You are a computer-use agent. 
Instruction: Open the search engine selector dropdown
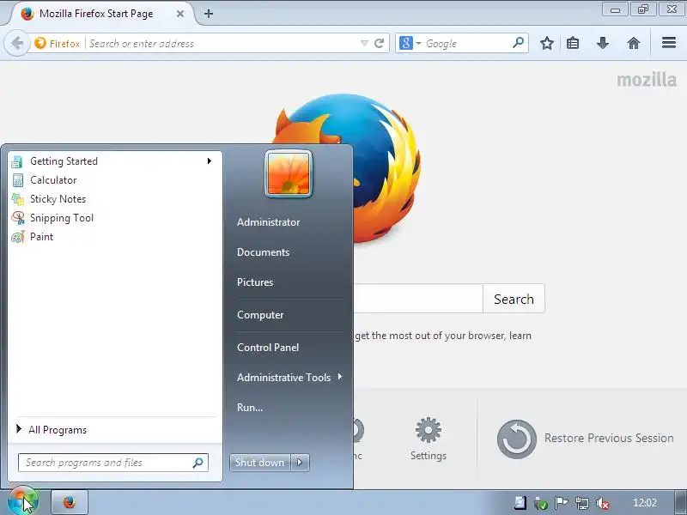(x=418, y=44)
